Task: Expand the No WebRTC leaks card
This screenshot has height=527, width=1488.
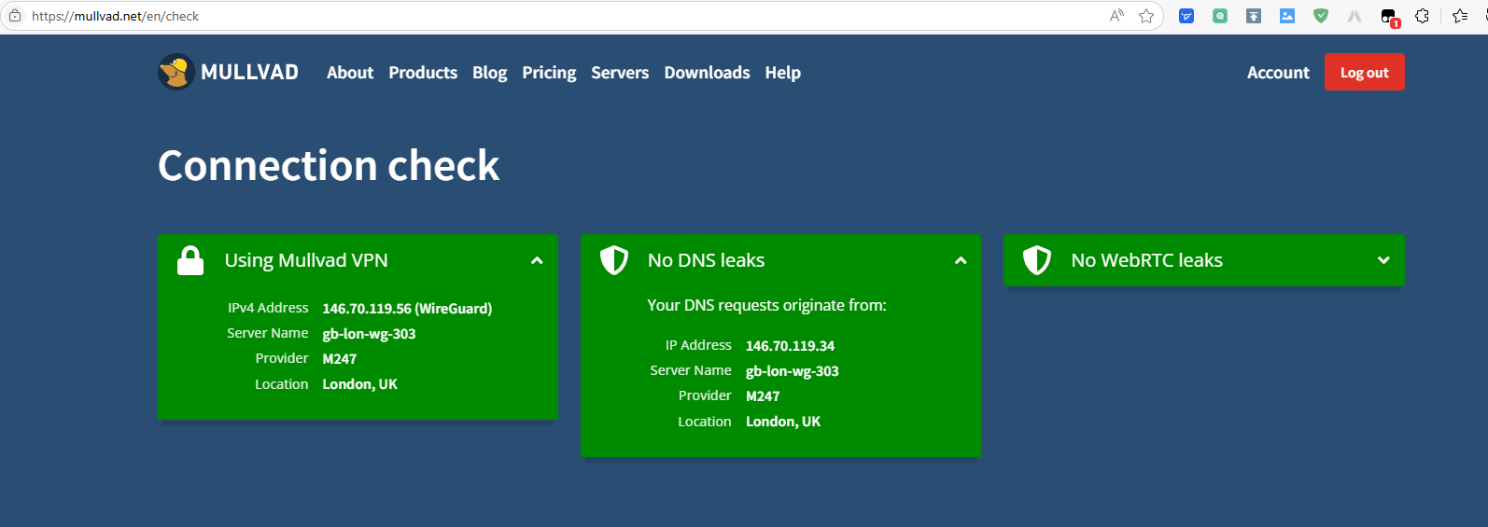Action: [x=1383, y=260]
